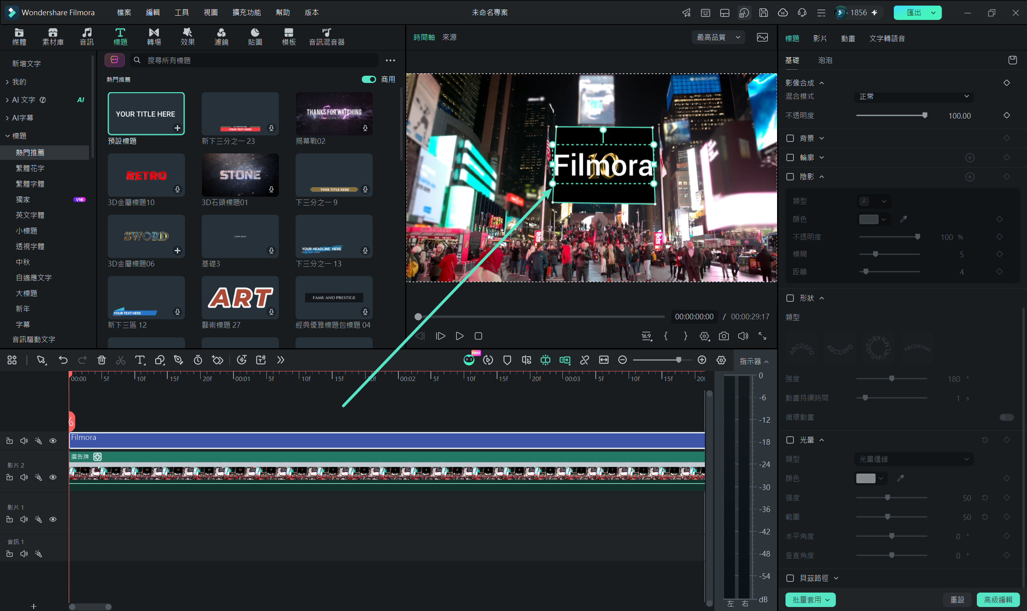Click the trash delete icon in timeline toolbar
Viewport: 1027px width, 611px height.
coord(101,360)
